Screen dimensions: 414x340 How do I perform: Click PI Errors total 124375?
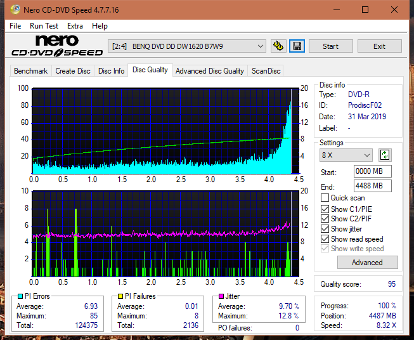(86, 325)
